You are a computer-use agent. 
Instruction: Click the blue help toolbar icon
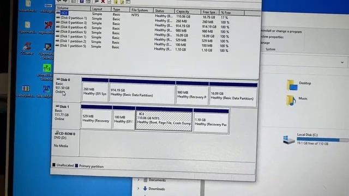[82, 1]
